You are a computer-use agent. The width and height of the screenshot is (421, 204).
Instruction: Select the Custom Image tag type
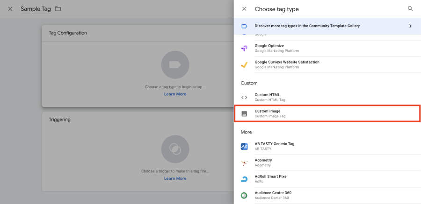[327, 113]
